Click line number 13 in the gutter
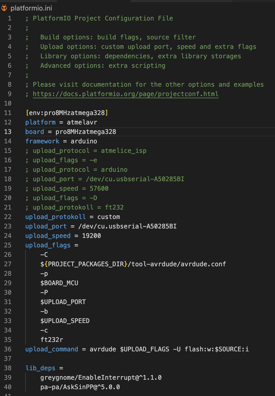275x396 pixels. click(x=8, y=132)
